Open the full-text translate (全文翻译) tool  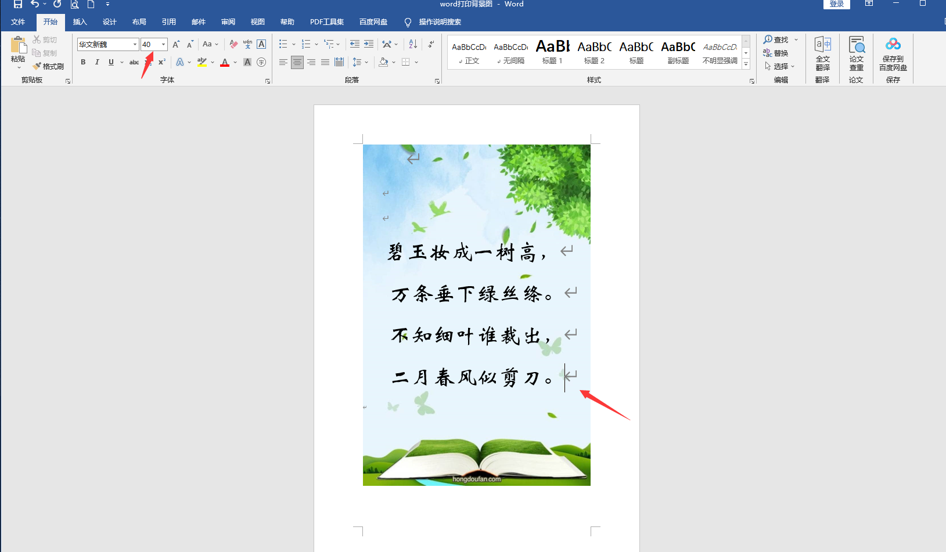(822, 53)
